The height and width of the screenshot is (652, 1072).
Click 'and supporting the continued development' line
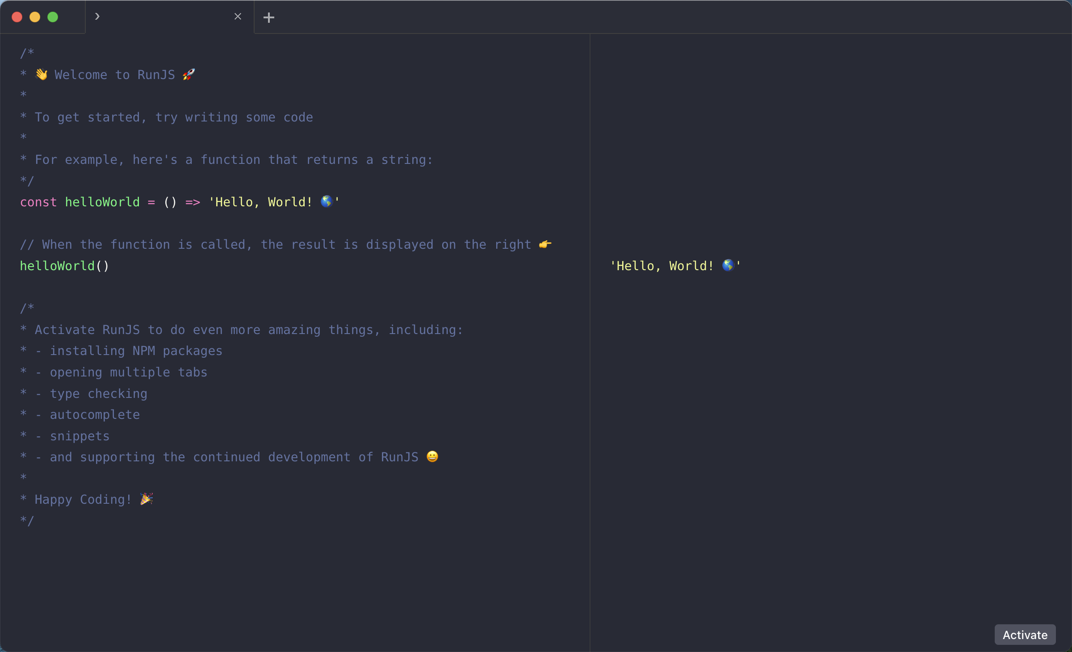point(230,457)
